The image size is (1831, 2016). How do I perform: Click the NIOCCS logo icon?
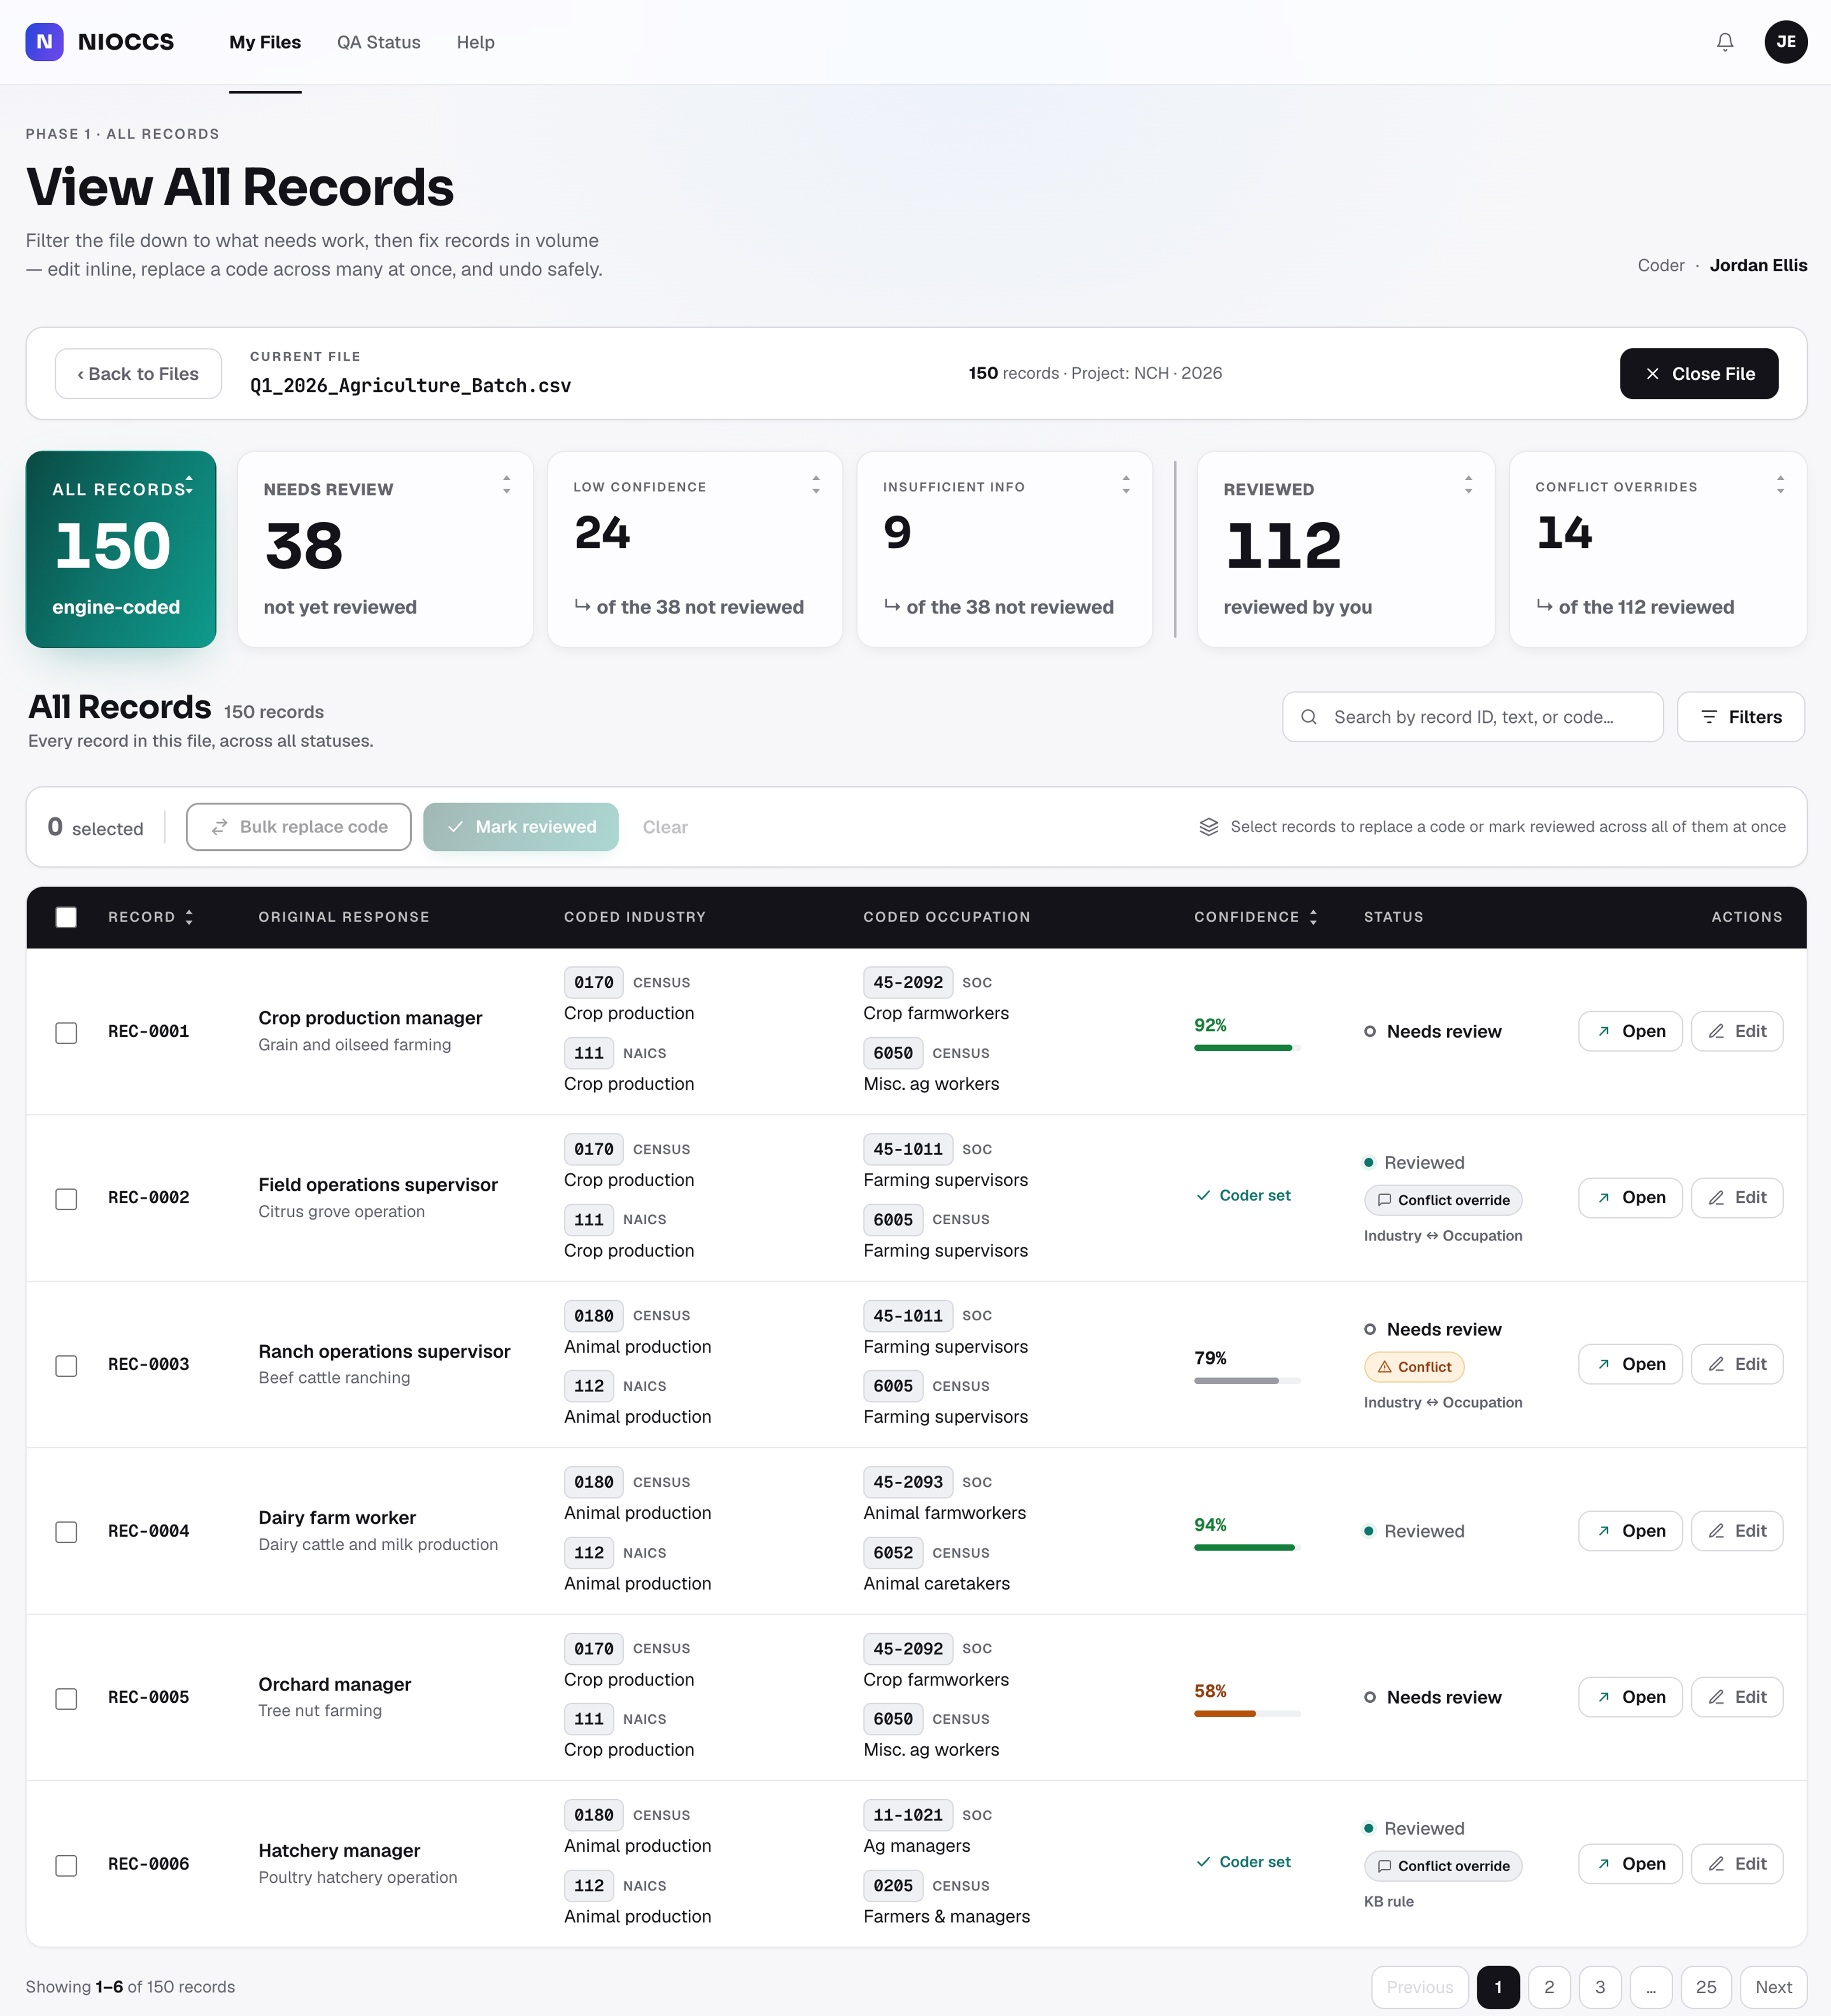tap(44, 42)
